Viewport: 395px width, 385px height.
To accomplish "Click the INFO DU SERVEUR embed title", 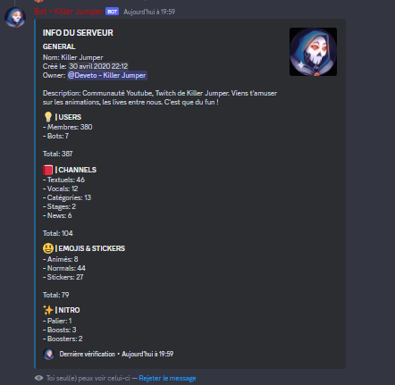I will pyautogui.click(x=78, y=33).
